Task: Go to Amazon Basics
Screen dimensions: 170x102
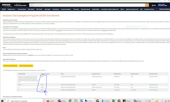Action: click(x=22, y=9)
